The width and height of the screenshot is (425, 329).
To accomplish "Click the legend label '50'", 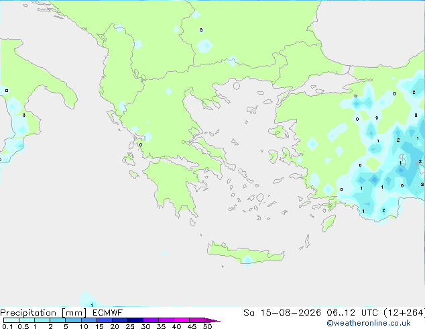I will (x=207, y=326).
